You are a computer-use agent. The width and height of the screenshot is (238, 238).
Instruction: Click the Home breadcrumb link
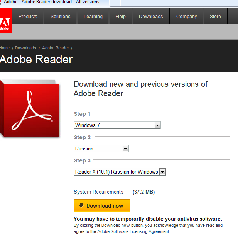coord(5,48)
